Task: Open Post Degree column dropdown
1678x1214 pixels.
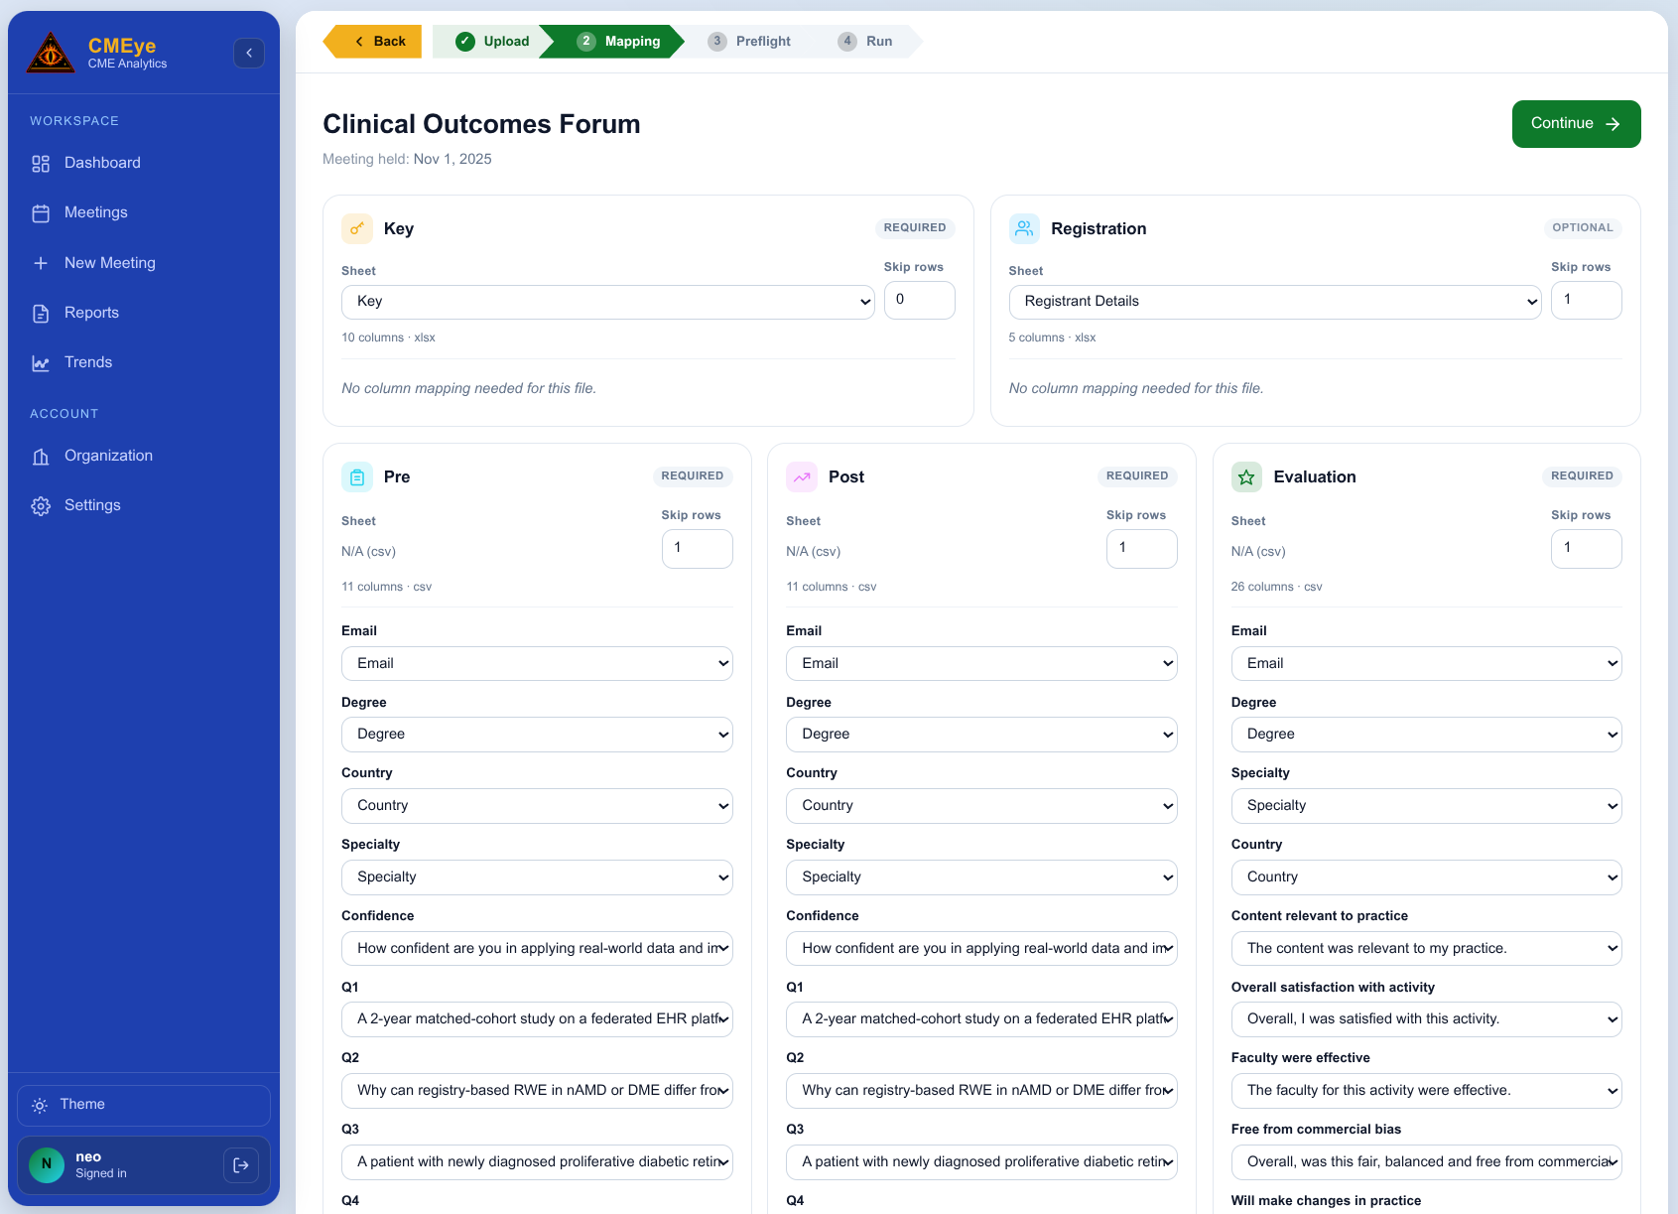Action: (x=981, y=735)
